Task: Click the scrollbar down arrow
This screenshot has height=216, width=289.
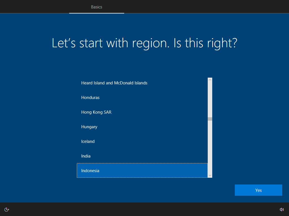Action: coord(210,175)
